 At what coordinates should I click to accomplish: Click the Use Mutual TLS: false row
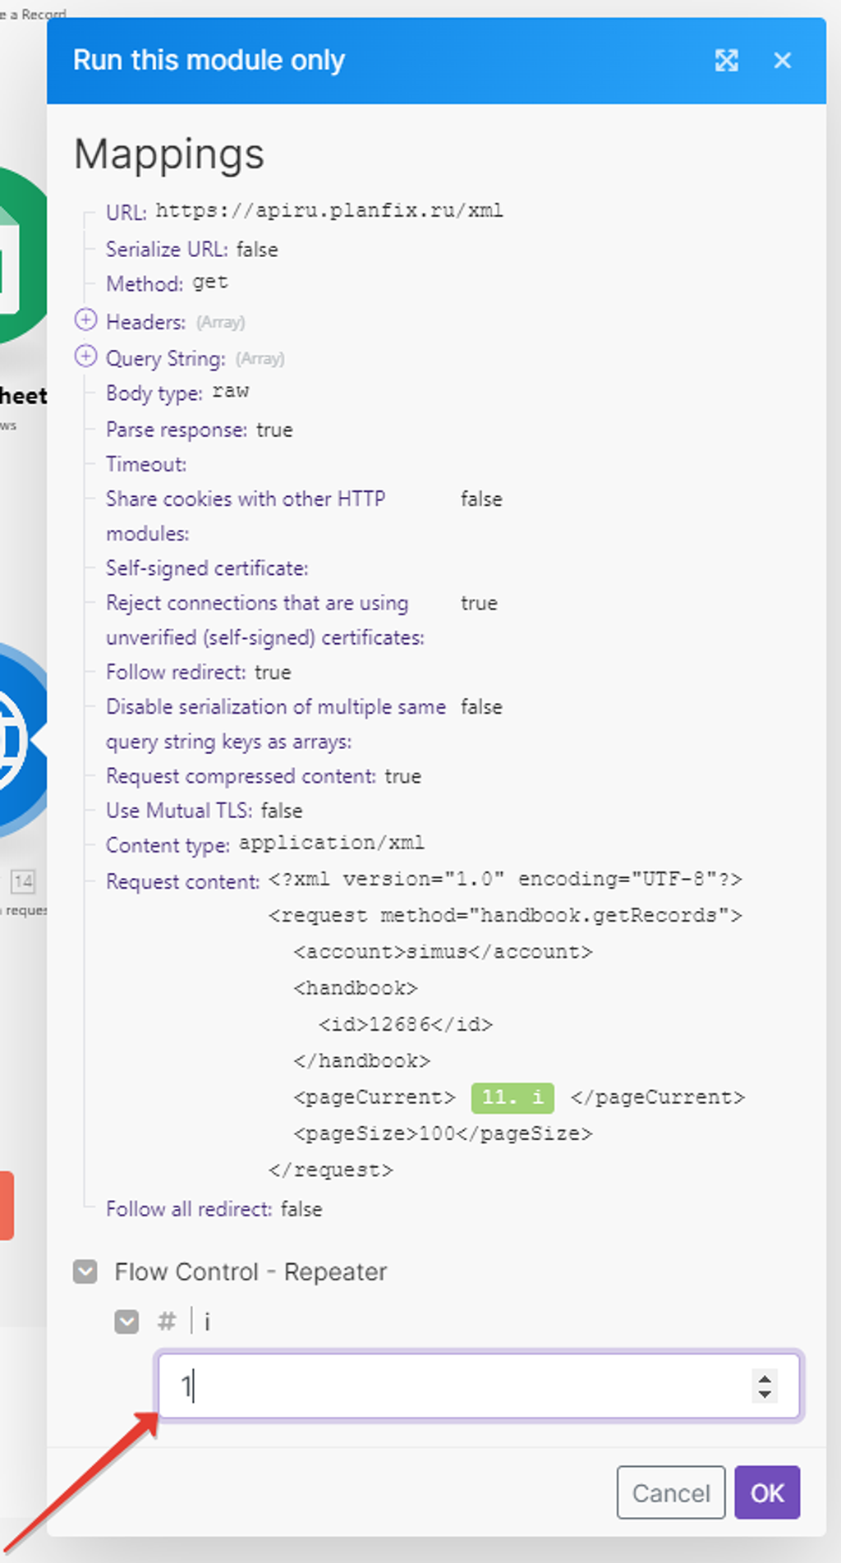(205, 811)
